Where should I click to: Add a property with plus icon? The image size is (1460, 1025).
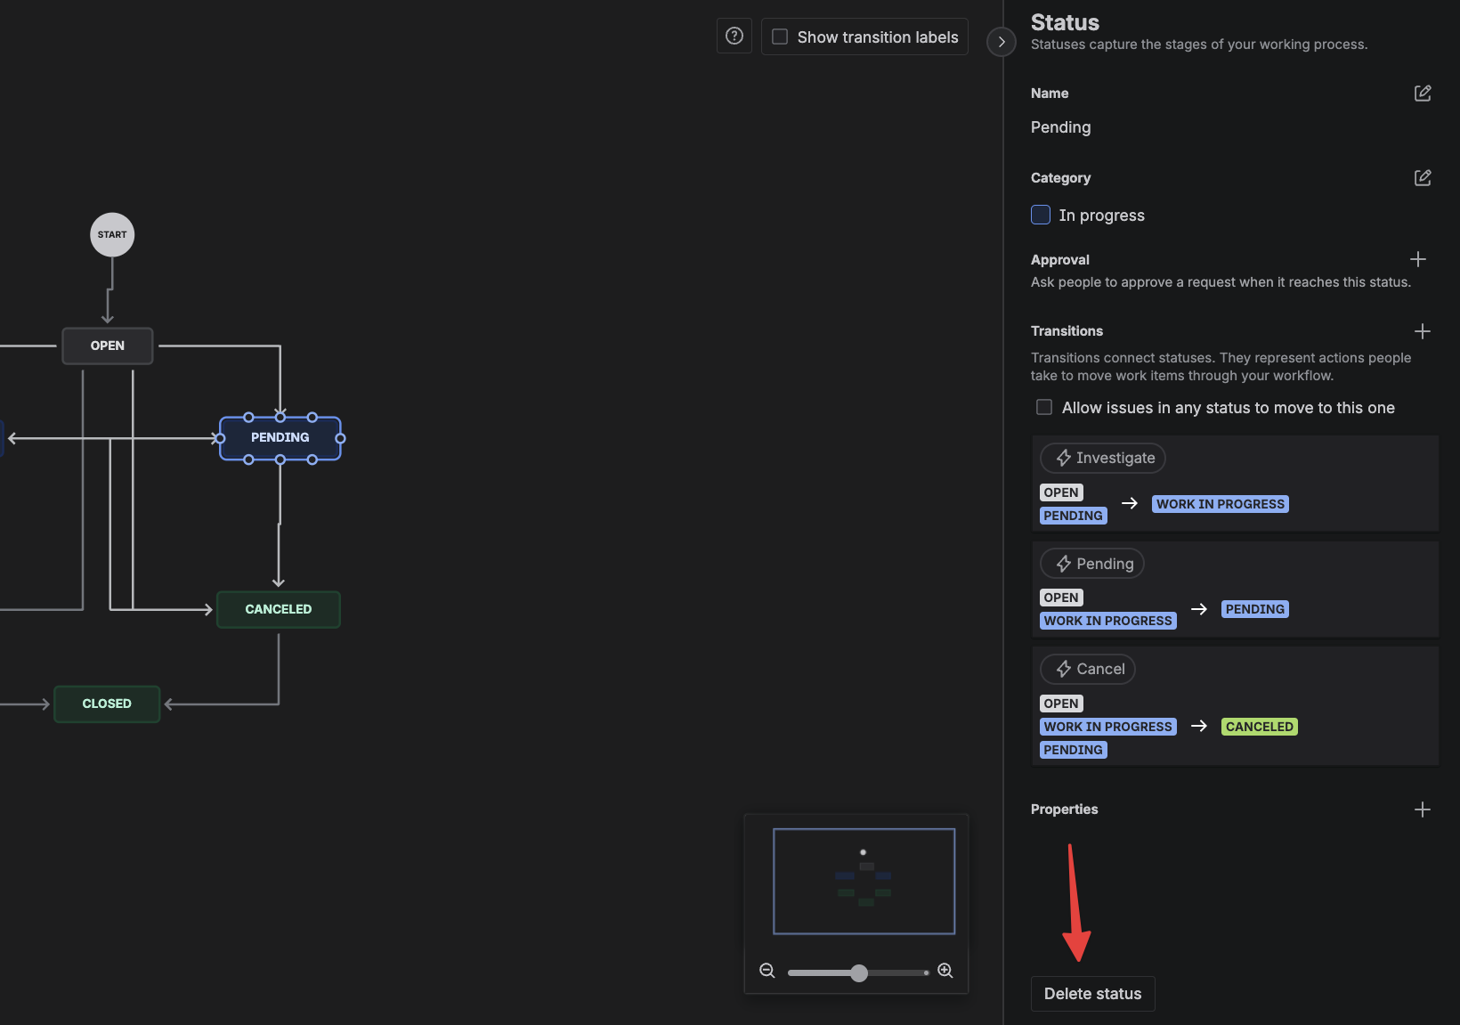1423,809
